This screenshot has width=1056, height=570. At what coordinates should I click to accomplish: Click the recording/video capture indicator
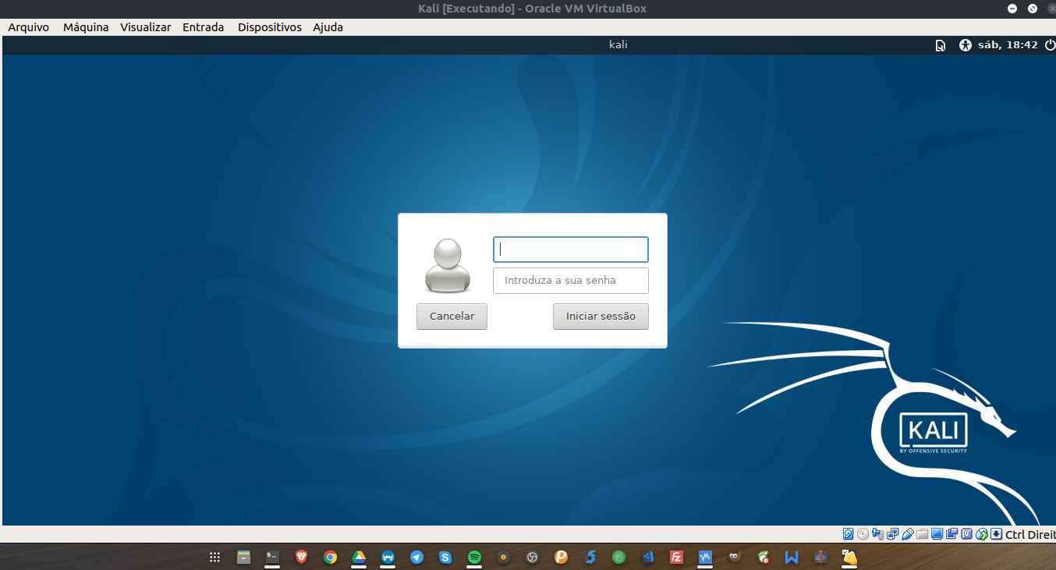tap(951, 534)
